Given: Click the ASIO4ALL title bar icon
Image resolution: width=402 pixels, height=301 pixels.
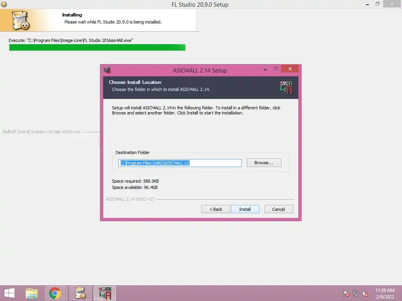Looking at the screenshot, I should point(107,70).
